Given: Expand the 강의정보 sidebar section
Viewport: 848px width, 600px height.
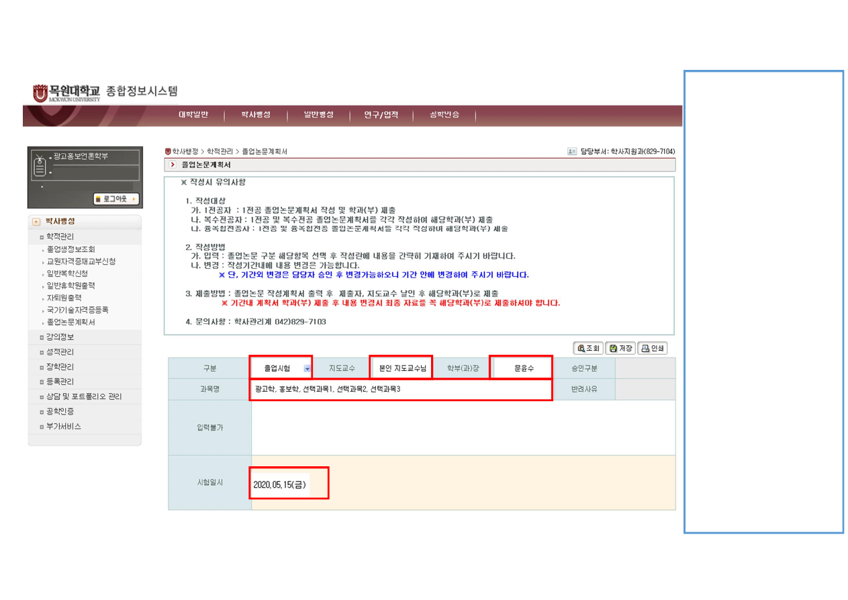Looking at the screenshot, I should point(60,337).
